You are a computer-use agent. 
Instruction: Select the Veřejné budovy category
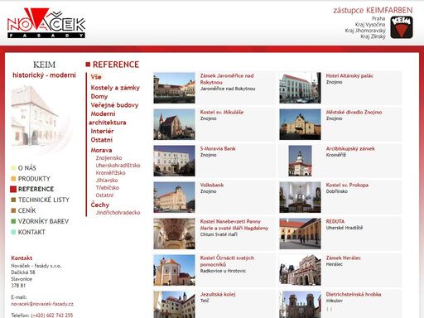coord(114,105)
